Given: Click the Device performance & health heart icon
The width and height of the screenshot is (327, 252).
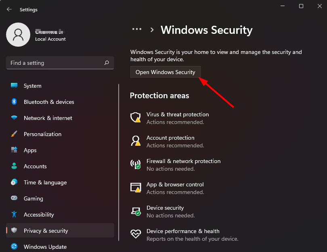Looking at the screenshot, I should pyautogui.click(x=135, y=234).
